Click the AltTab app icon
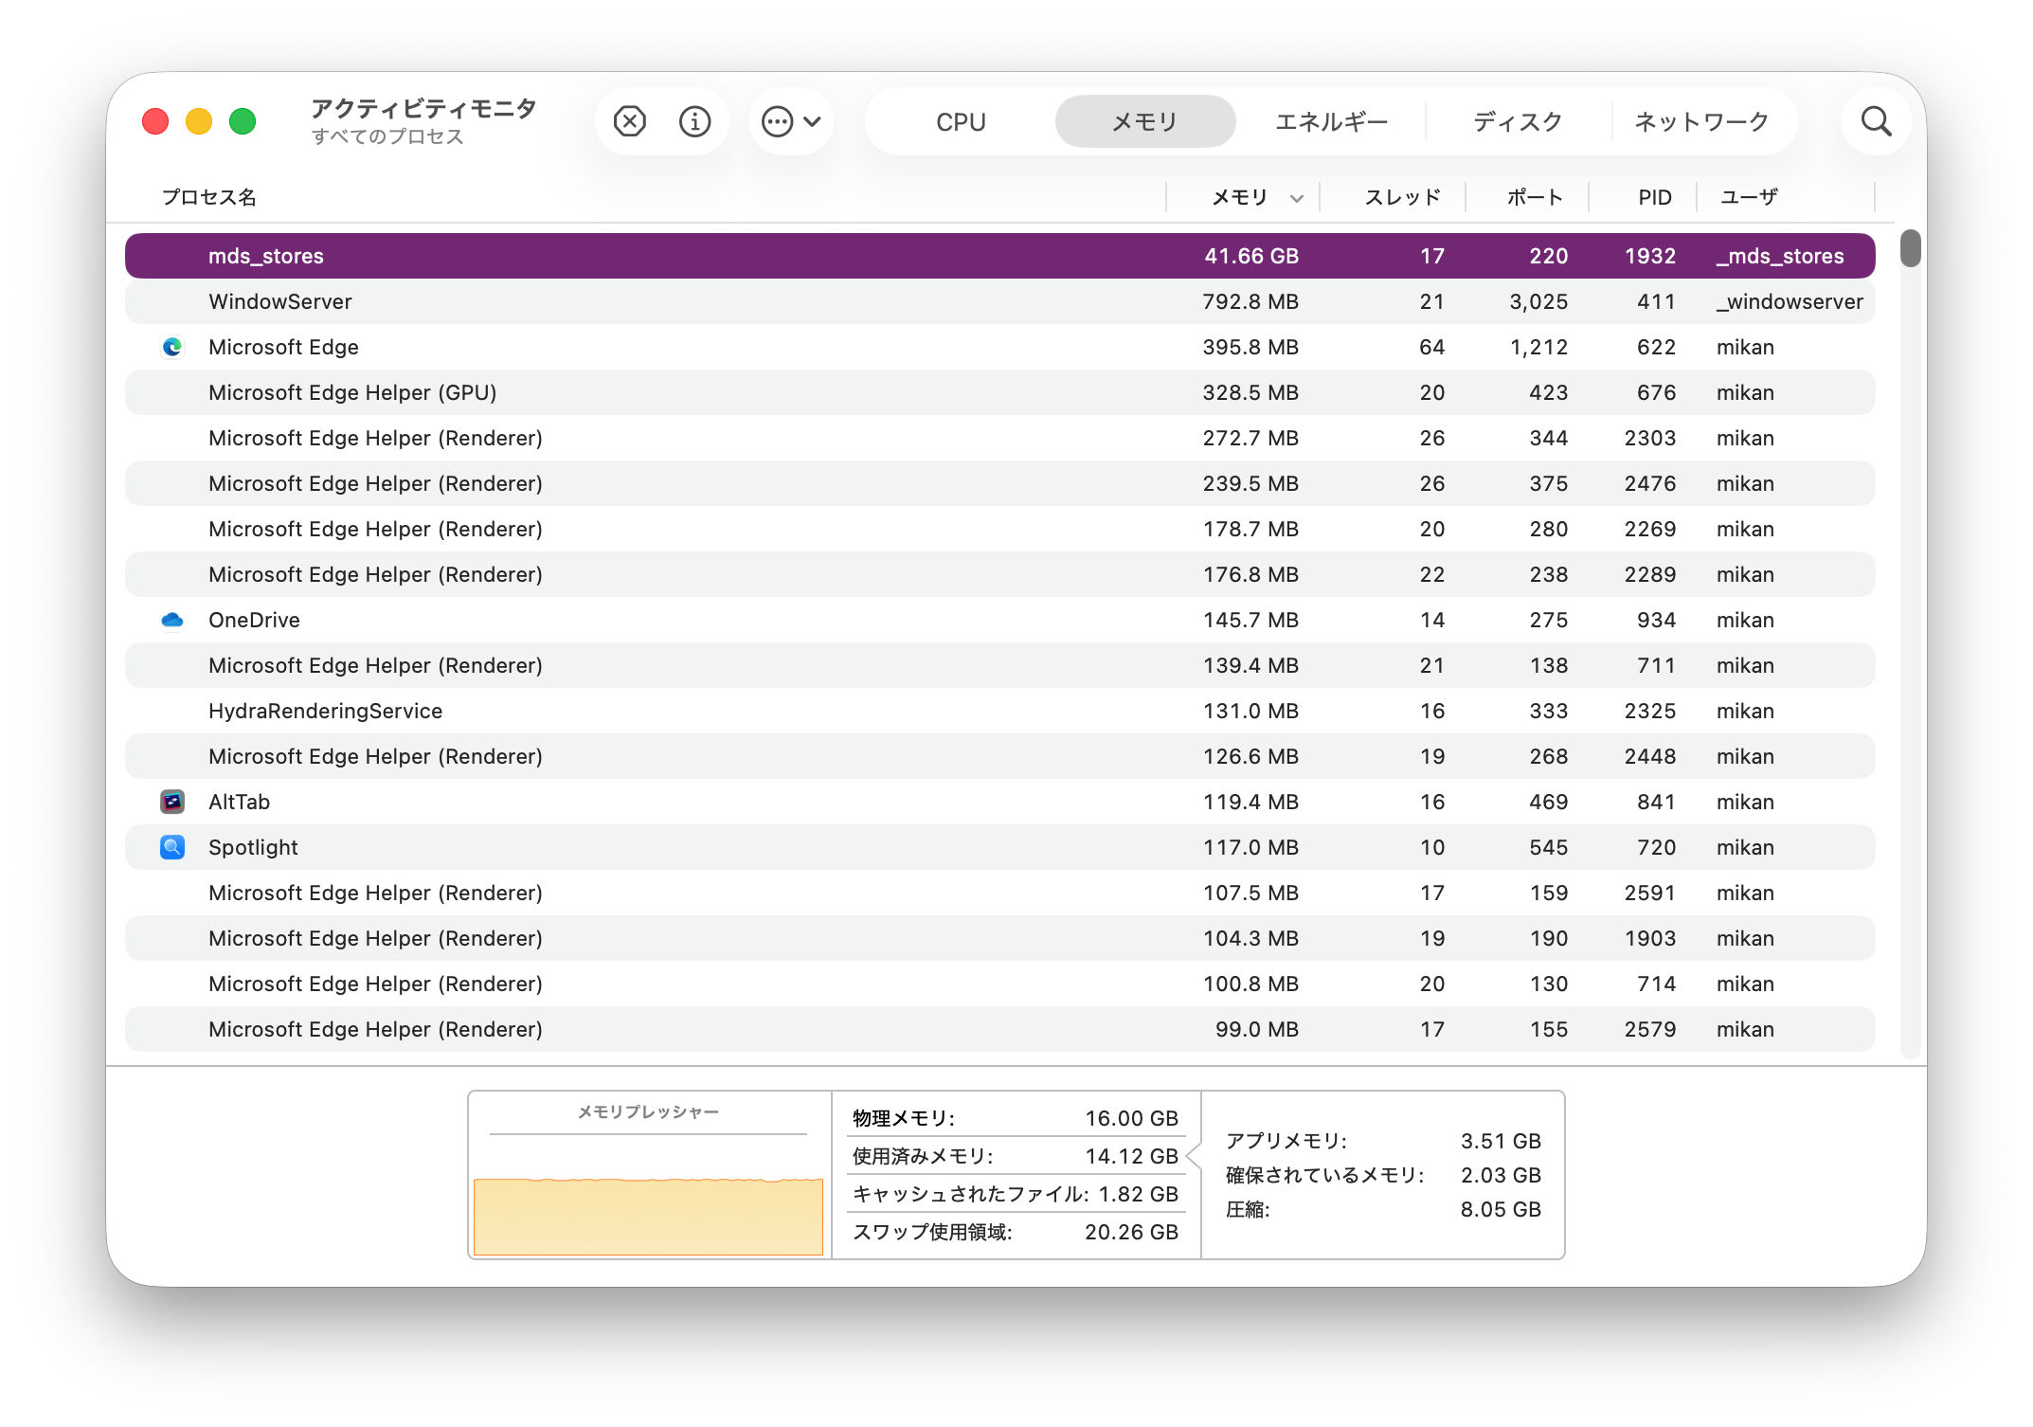The image size is (2033, 1427). pos(172,802)
